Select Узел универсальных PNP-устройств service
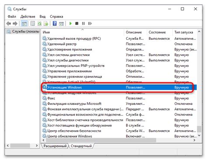The image size is (207, 160). (x=119, y=66)
